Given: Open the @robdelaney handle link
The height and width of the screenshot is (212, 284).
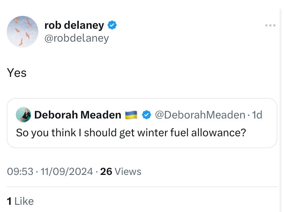Looking at the screenshot, I should pos(76,38).
